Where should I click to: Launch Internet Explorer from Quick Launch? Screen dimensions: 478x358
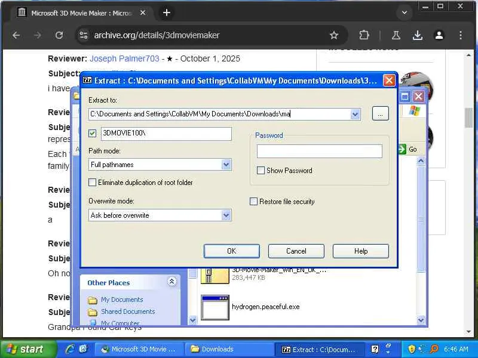click(69, 349)
